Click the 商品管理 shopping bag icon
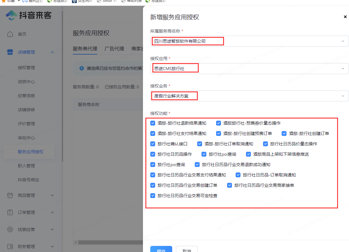Screen dimensions: 349x252 pyautogui.click(x=10, y=195)
